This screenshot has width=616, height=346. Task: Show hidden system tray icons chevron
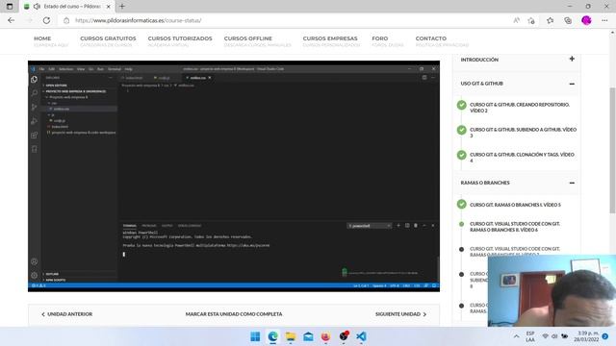[x=516, y=336]
